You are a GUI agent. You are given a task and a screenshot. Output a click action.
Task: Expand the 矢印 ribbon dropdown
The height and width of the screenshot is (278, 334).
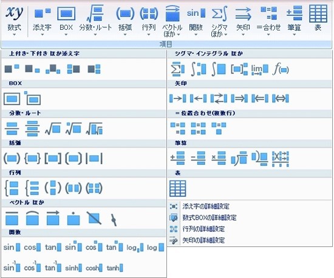(x=243, y=21)
